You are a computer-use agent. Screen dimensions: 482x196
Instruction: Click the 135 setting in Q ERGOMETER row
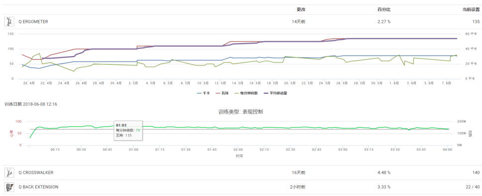point(476,22)
